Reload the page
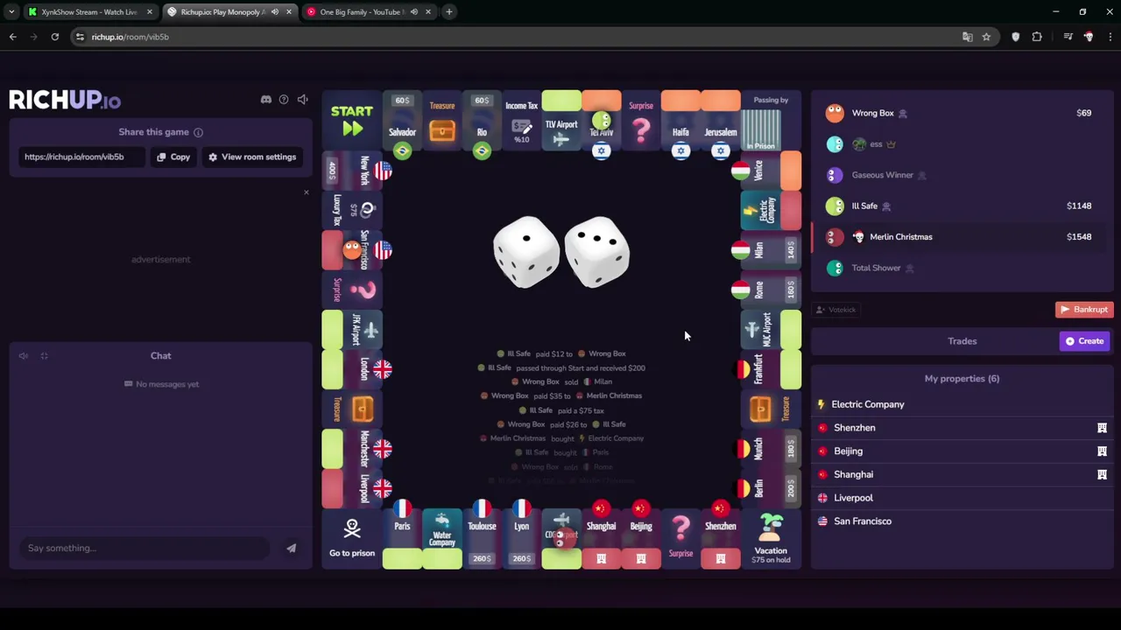 pyautogui.click(x=54, y=37)
